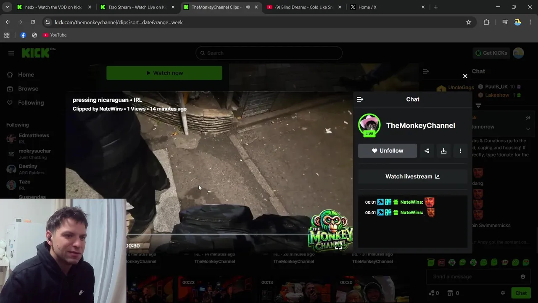Click the emote in the first NateWins message
Image resolution: width=538 pixels, height=303 pixels.
pos(430,202)
